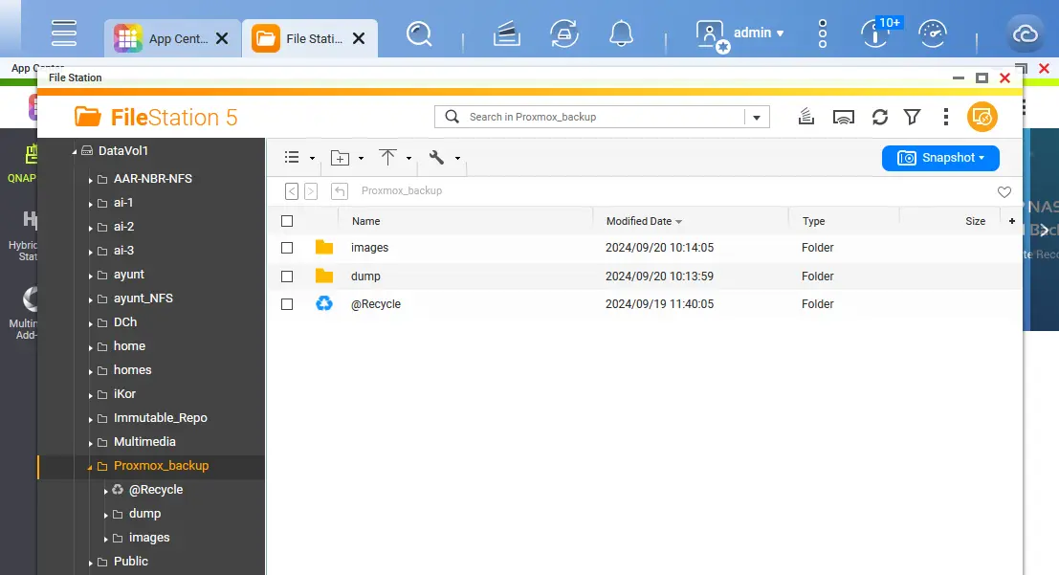Viewport: 1059px width, 575px height.
Task: Click the upload arrow icon
Action: pos(387,158)
